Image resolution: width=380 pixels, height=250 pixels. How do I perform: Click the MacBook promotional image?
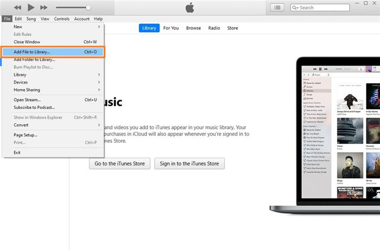click(325, 135)
